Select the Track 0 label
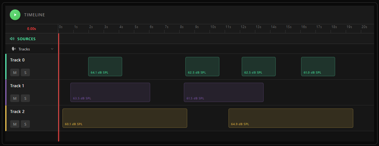This screenshot has width=379, height=146. point(17,60)
